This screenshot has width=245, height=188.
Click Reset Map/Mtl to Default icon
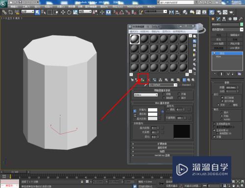point(148,80)
